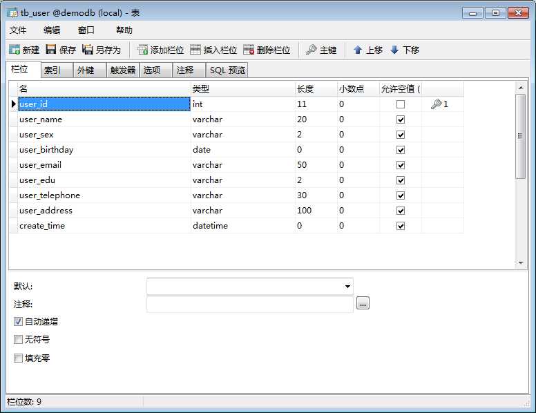
Task: Click the int type cell of user_id
Action: pos(242,104)
